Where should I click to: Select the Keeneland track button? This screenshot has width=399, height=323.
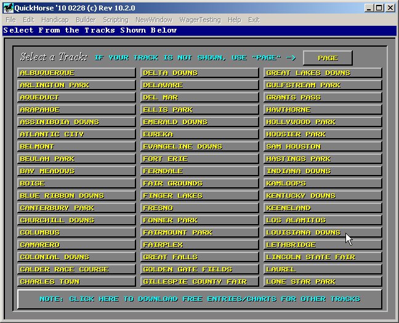click(x=323, y=208)
